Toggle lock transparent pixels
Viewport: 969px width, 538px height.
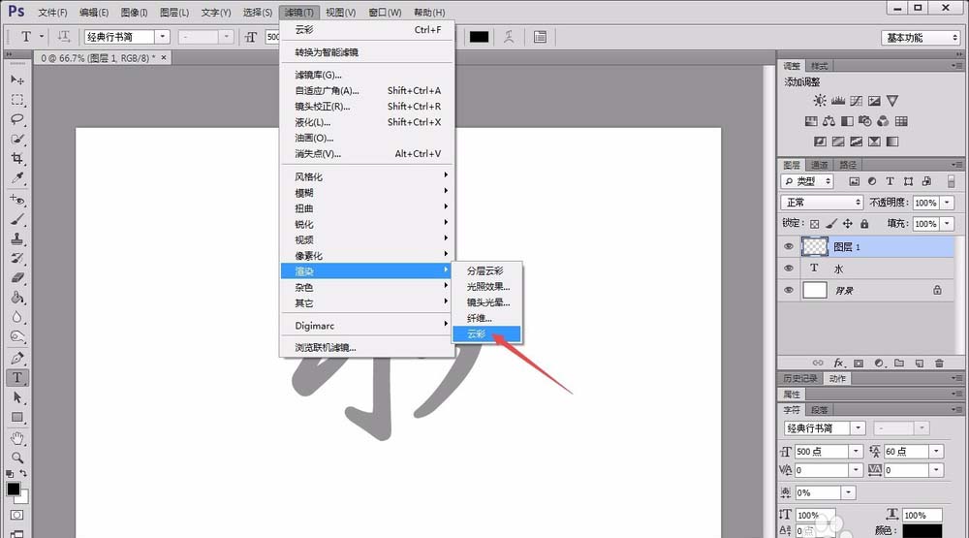point(815,224)
